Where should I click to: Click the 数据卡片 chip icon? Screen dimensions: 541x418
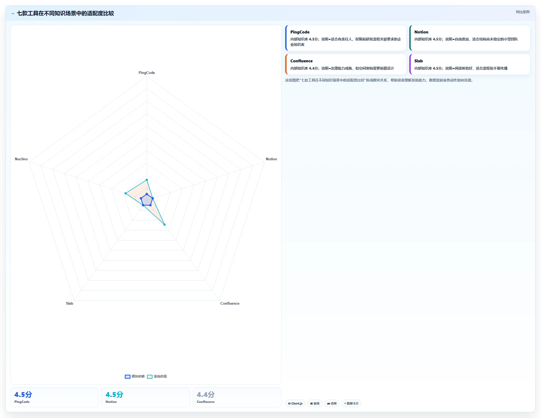[x=345, y=403]
